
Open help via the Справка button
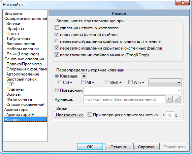click(146, 147)
